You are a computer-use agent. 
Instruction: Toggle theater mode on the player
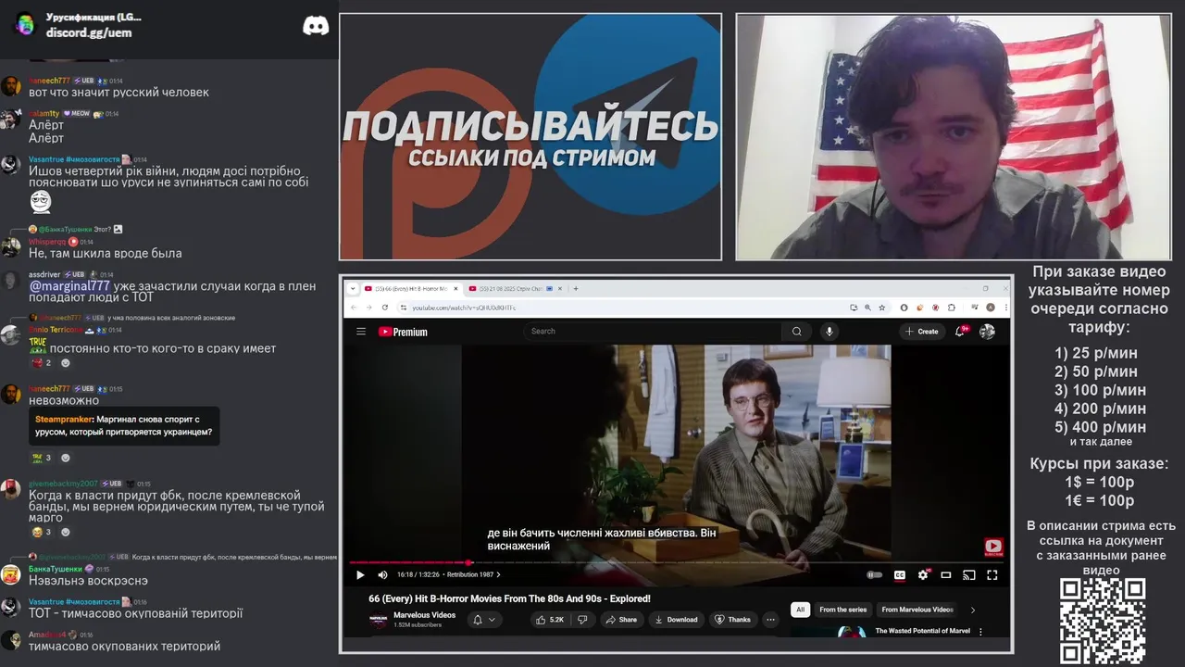(x=946, y=574)
